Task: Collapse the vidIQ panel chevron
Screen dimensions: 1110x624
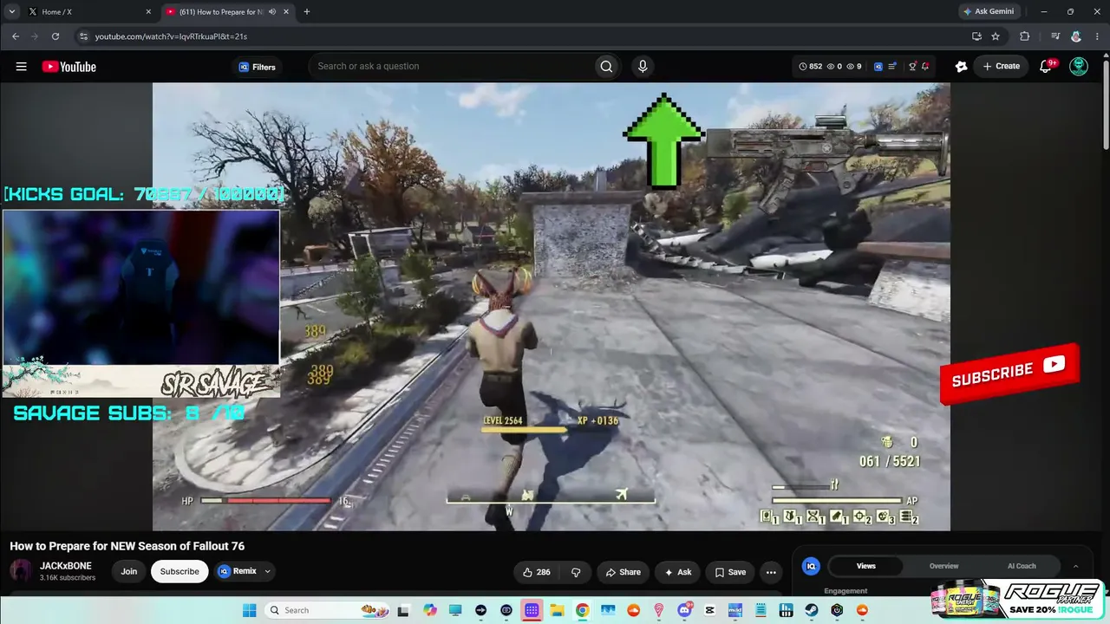Action: tap(1076, 566)
